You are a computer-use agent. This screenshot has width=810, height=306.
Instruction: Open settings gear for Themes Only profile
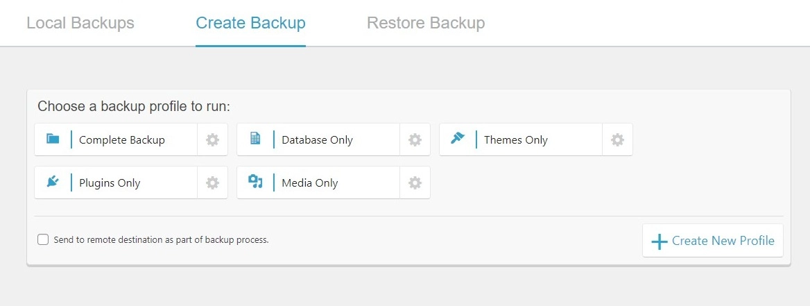point(617,139)
